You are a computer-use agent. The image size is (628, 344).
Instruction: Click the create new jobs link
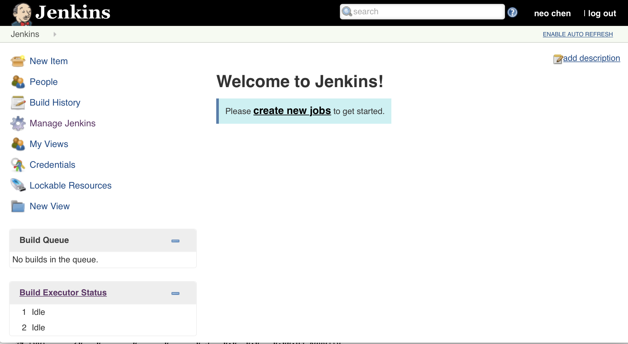point(292,111)
